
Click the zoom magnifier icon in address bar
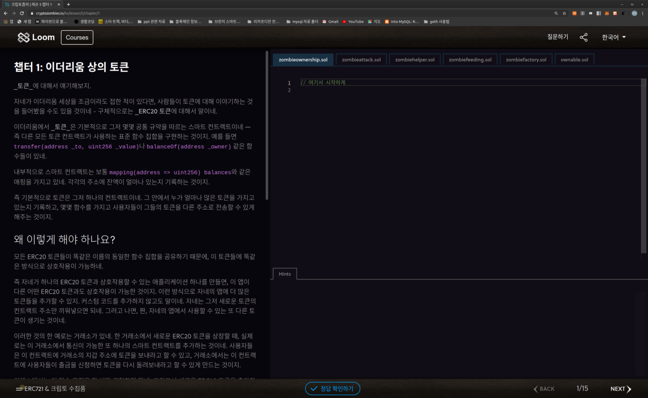(x=556, y=13)
